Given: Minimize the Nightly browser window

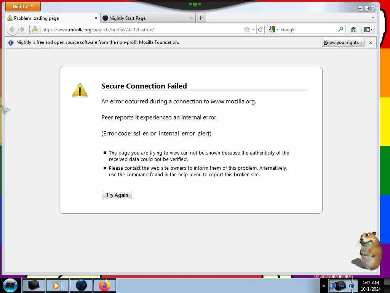Looking at the screenshot, I should pos(360,9).
